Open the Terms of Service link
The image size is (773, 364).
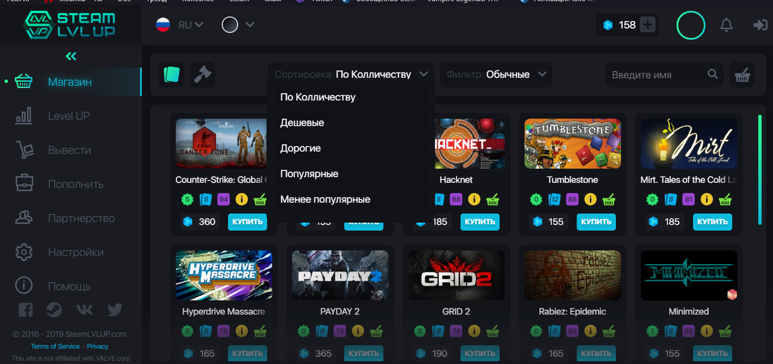click(55, 347)
